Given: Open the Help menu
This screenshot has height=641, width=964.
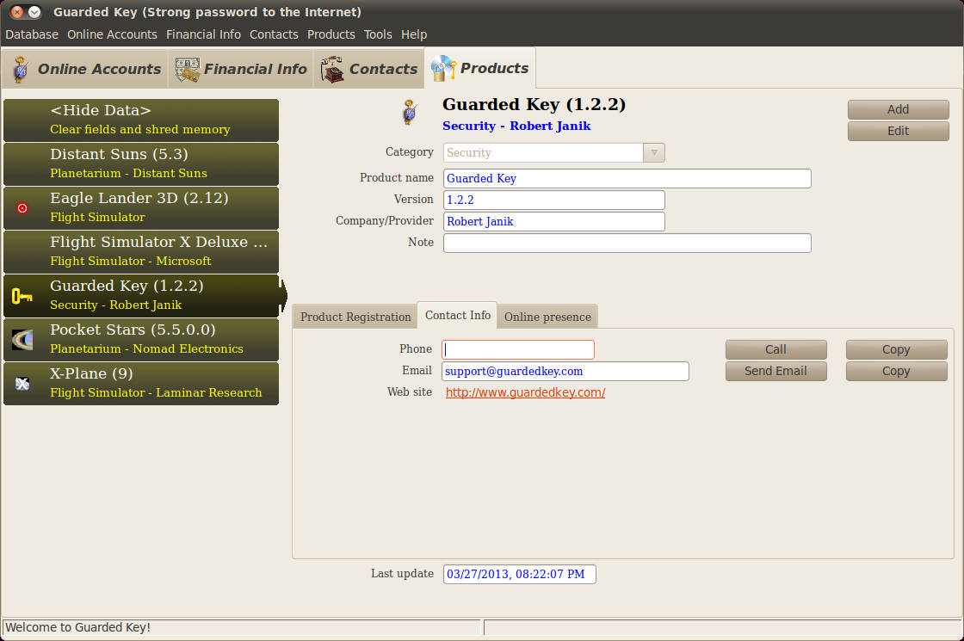Looking at the screenshot, I should click(x=414, y=34).
